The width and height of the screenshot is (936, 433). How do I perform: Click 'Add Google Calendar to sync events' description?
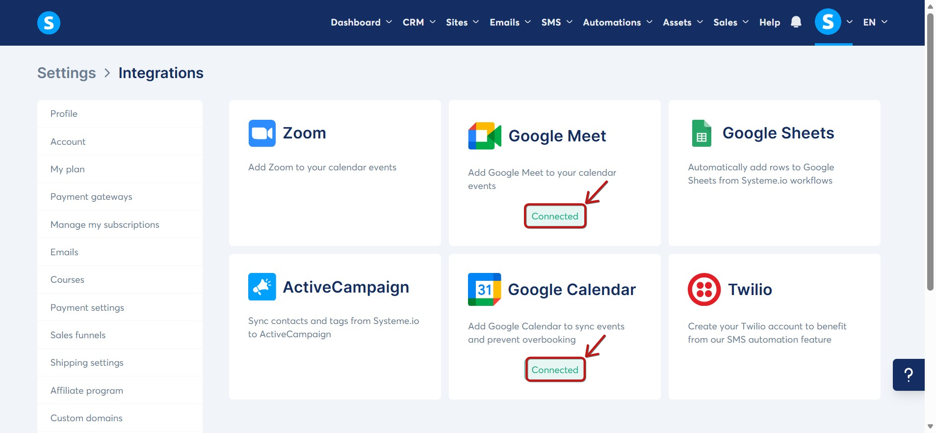tap(546, 333)
